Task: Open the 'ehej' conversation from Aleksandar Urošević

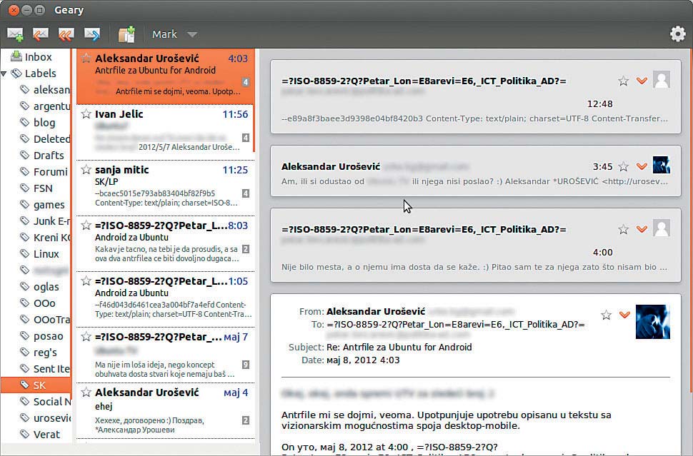Action: click(x=165, y=410)
